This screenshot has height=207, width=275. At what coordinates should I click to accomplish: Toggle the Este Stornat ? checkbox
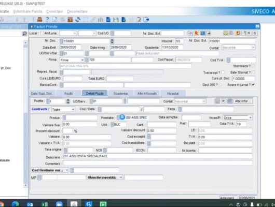coord(253,72)
